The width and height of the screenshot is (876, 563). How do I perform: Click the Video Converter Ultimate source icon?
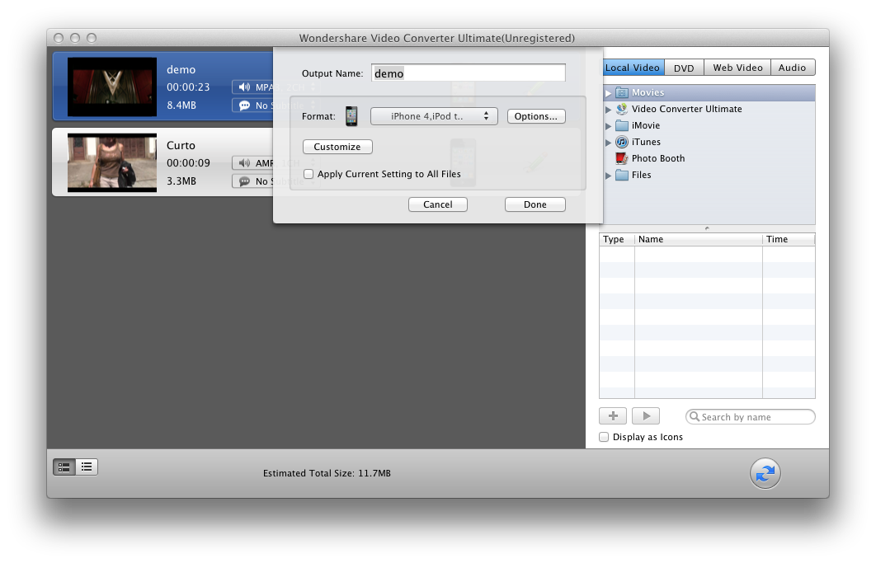(622, 109)
